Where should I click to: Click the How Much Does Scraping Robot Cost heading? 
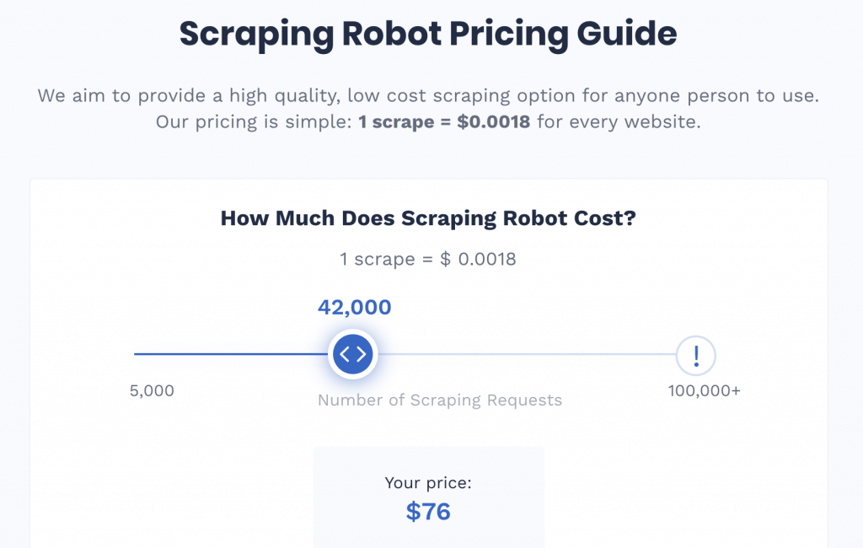pos(428,218)
